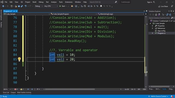Close the Solution Explorer panel
This screenshot has width=175, height=98.
point(173,11)
